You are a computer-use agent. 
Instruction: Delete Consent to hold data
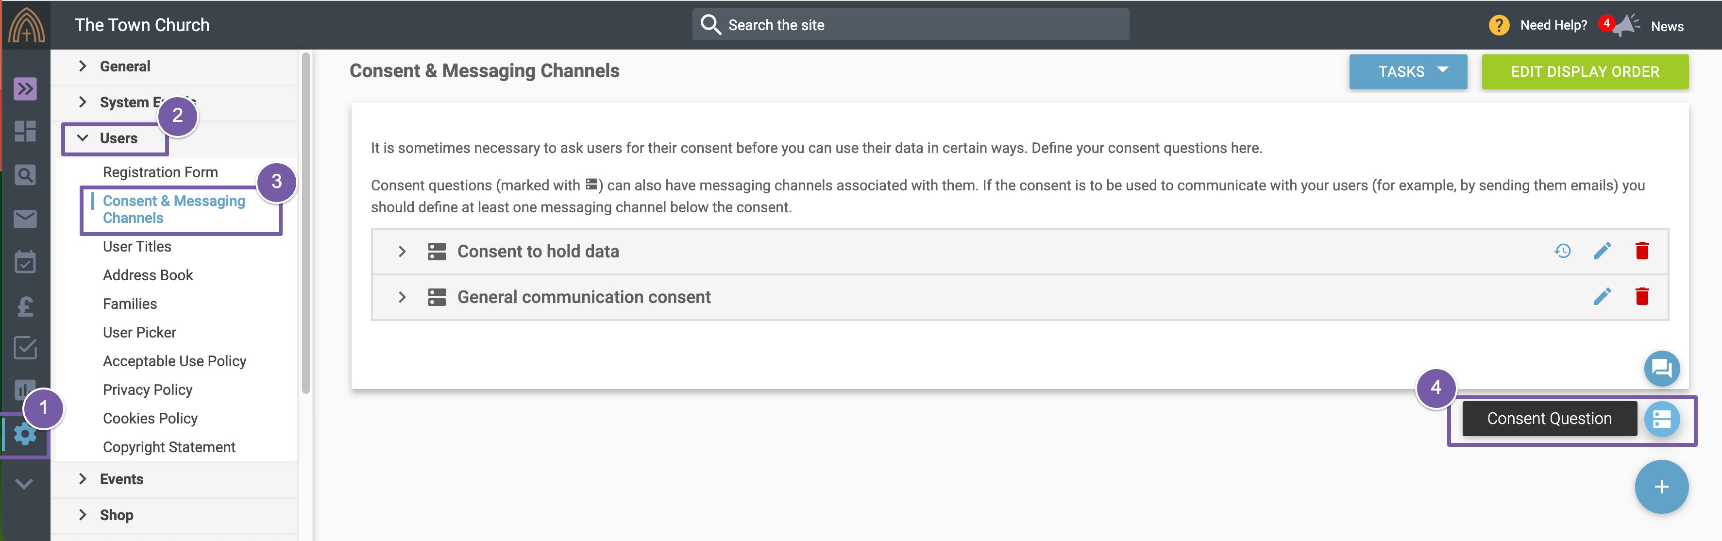point(1642,251)
